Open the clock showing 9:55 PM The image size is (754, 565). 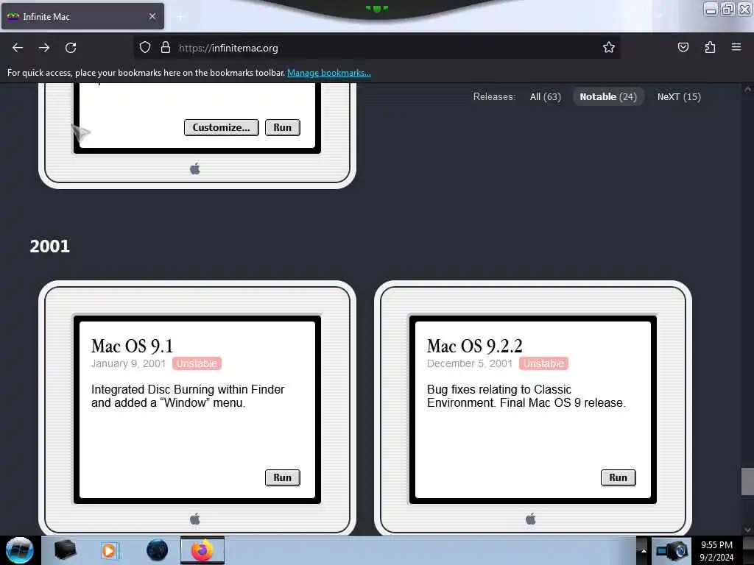click(x=716, y=551)
